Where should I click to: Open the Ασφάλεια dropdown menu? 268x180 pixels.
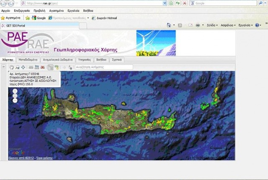click(x=229, y=26)
